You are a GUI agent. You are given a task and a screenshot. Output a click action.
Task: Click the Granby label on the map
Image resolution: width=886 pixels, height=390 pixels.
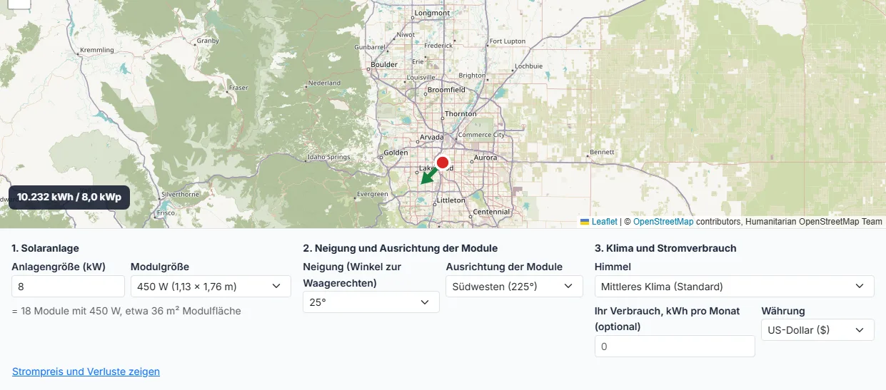point(208,41)
